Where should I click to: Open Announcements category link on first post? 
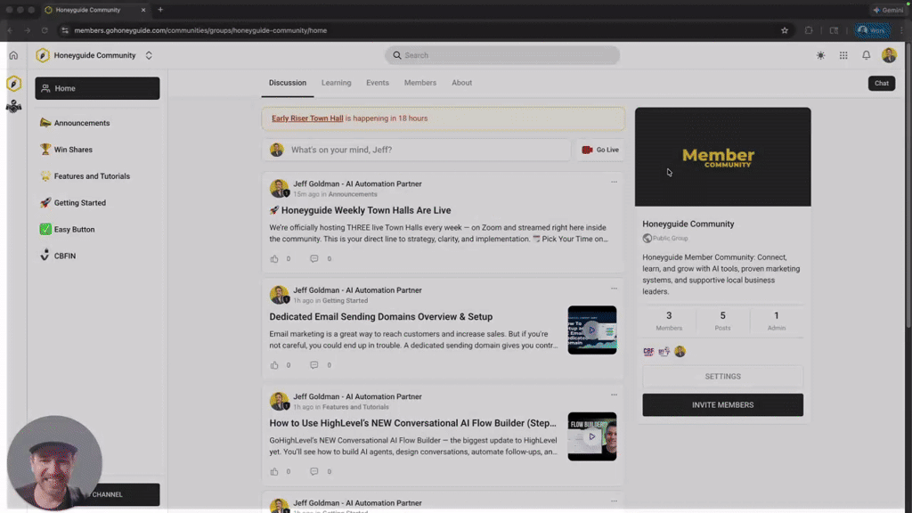pos(353,194)
